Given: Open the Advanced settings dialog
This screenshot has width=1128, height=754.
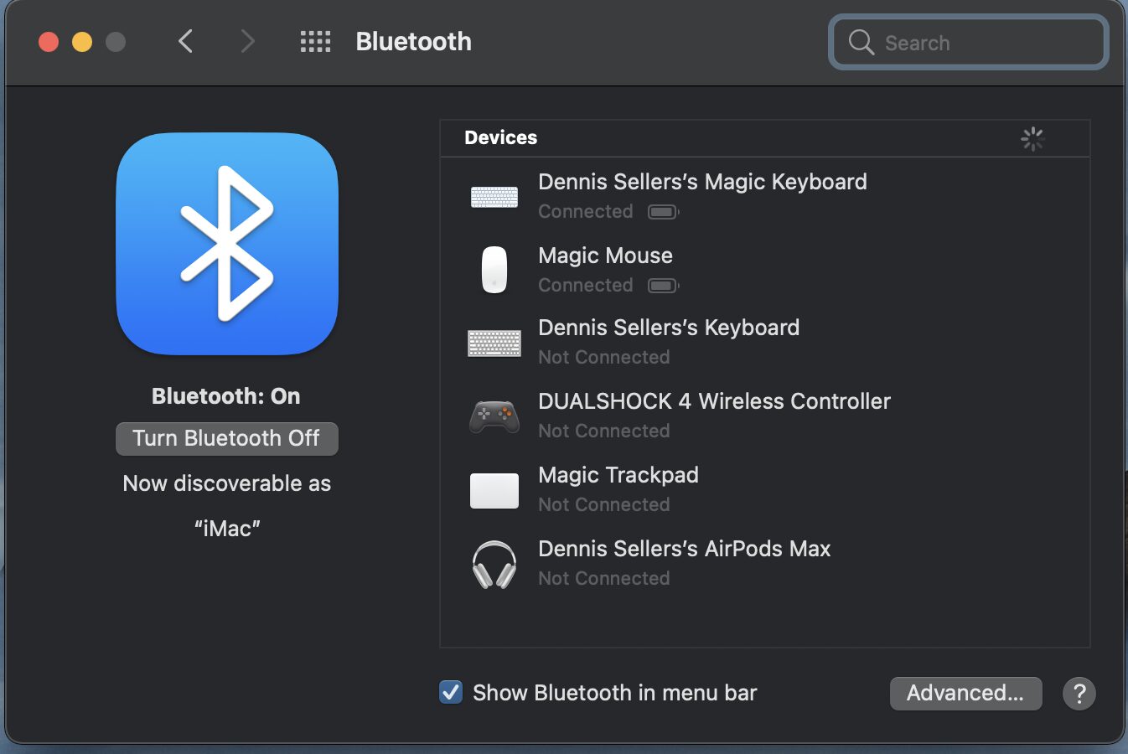Looking at the screenshot, I should coord(965,694).
